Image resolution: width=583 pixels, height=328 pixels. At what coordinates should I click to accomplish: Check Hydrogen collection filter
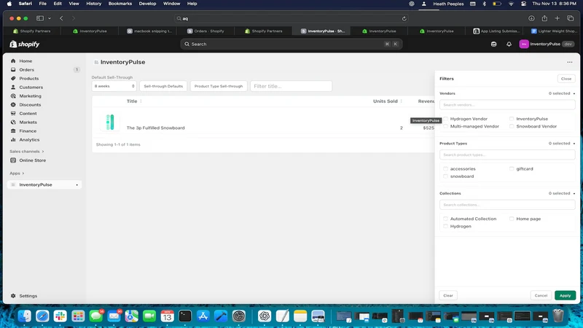coord(445,226)
